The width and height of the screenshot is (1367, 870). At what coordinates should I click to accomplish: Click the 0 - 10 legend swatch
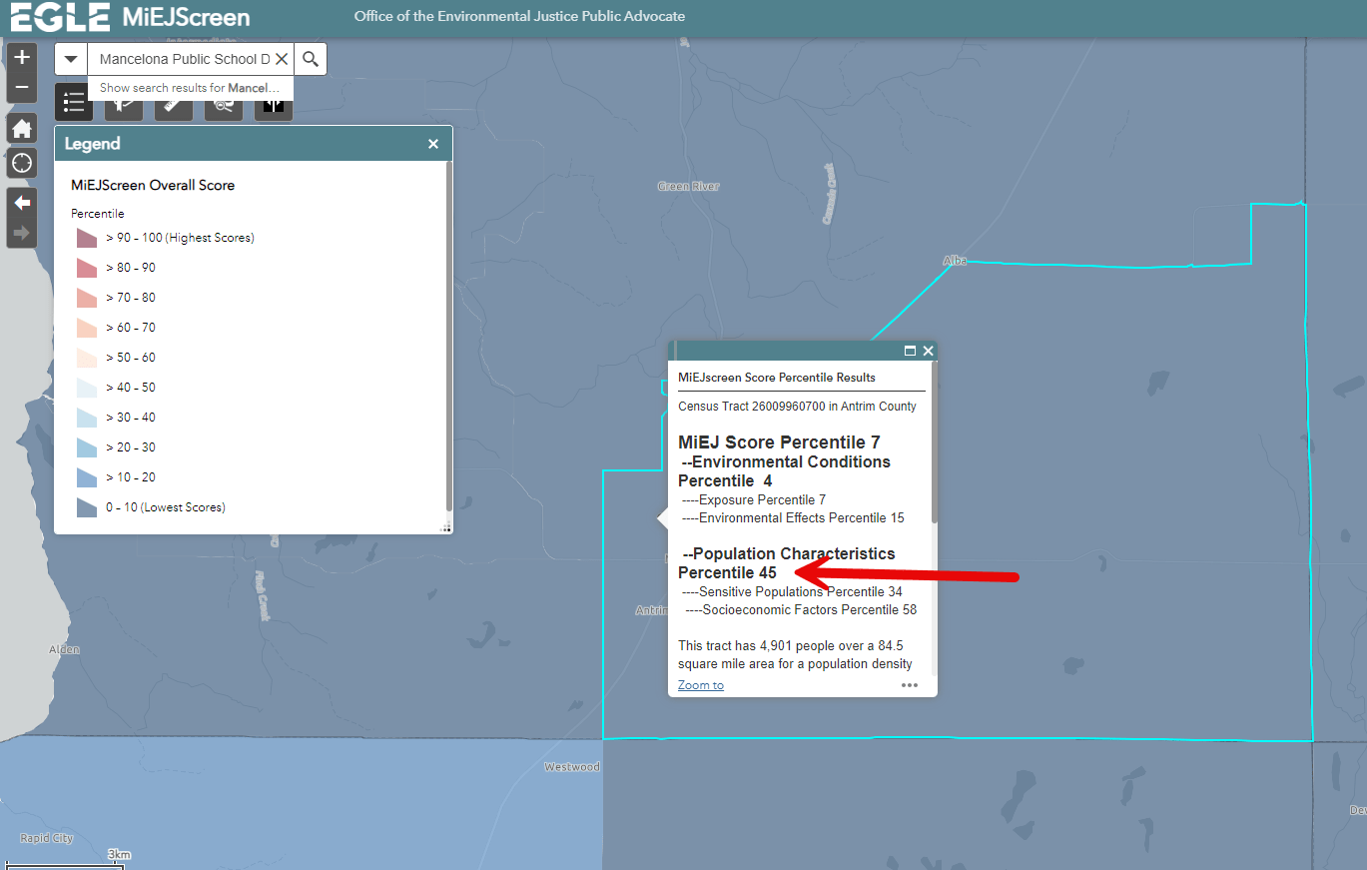click(87, 507)
